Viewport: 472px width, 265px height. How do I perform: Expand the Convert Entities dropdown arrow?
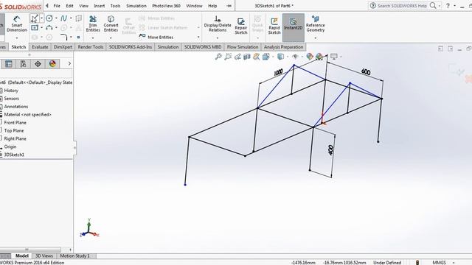tap(111, 38)
